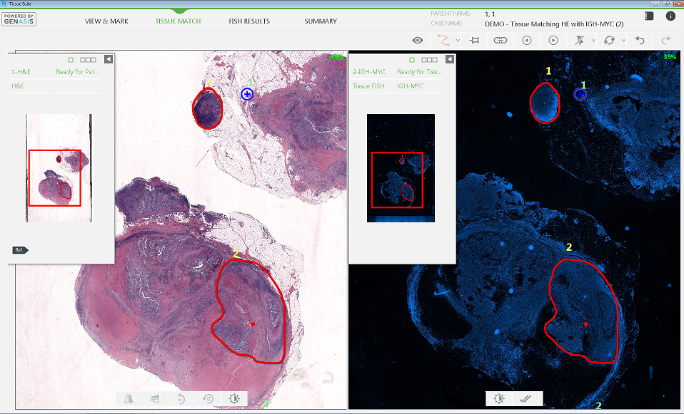Select triple view layout in IGH-MYC panel
The image size is (684, 414).
pos(429,60)
